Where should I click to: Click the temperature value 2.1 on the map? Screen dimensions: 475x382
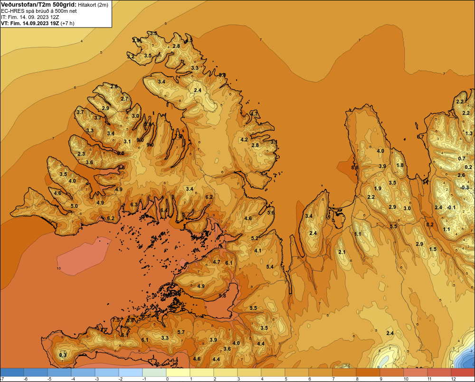tap(342, 252)
